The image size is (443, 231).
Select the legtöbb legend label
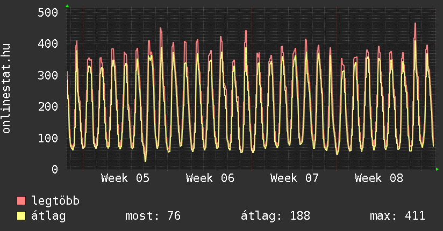point(55,201)
